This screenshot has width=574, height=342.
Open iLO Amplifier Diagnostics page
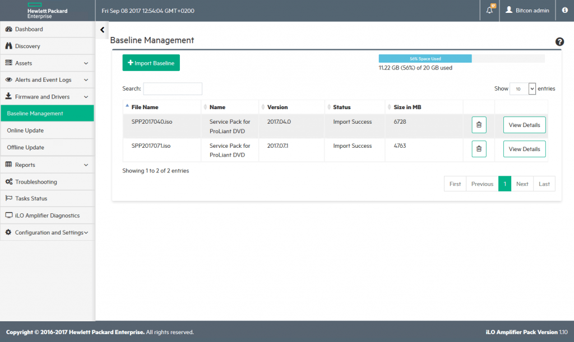47,215
